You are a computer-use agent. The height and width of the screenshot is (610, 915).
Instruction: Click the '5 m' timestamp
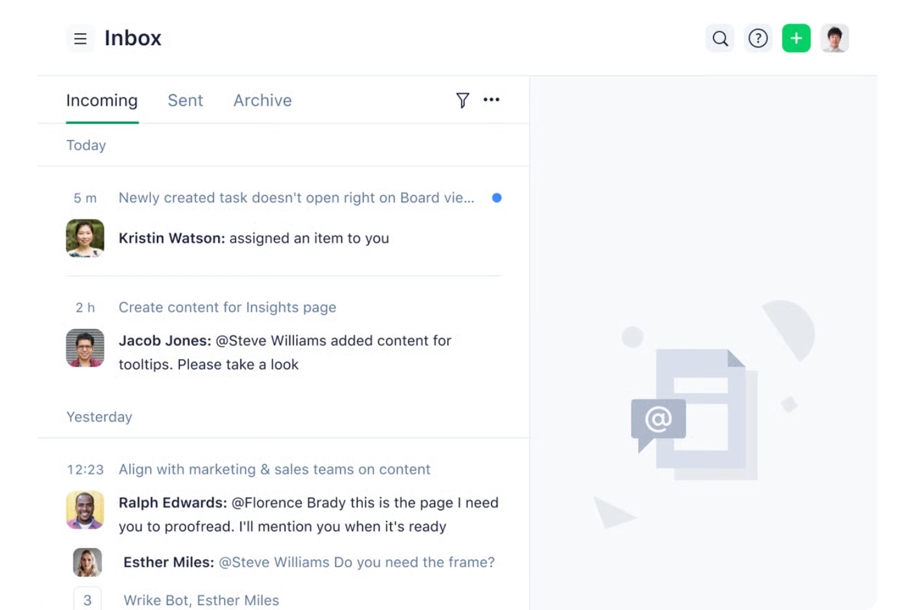tap(85, 198)
